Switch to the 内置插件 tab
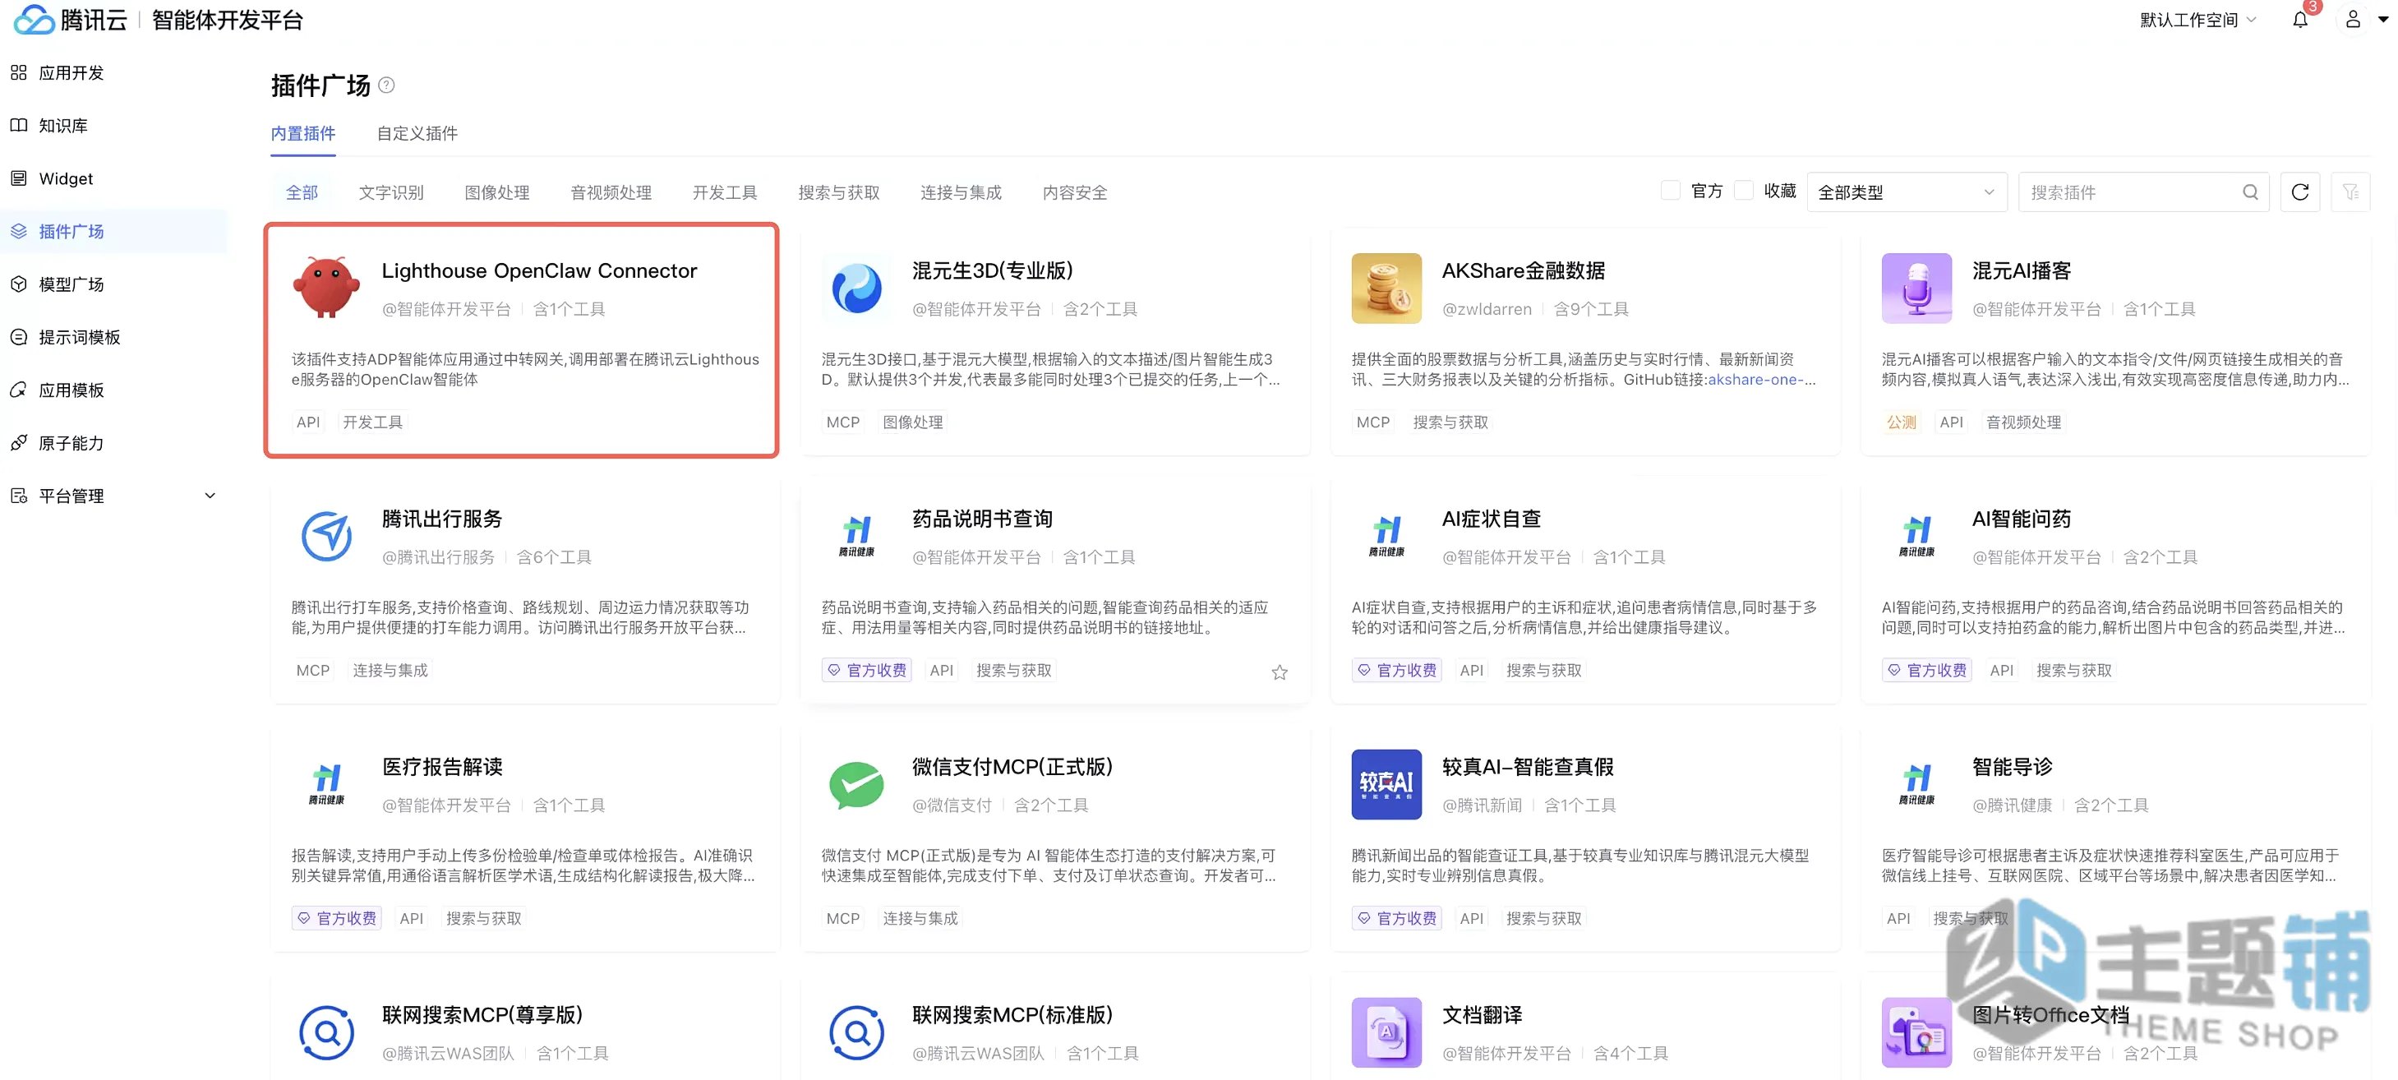 (302, 133)
